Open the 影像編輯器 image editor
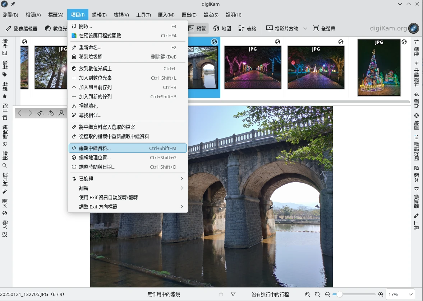The image size is (423, 301). point(22,29)
